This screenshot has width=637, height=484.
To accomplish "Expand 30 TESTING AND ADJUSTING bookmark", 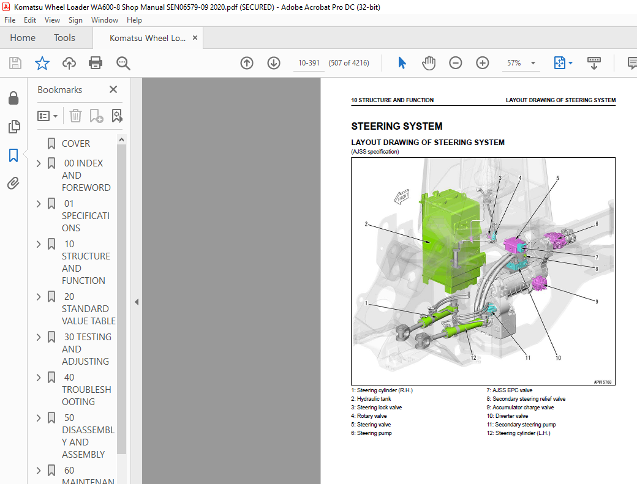I will 39,337.
